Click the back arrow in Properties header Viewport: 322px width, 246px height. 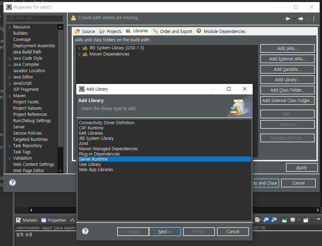click(287, 19)
